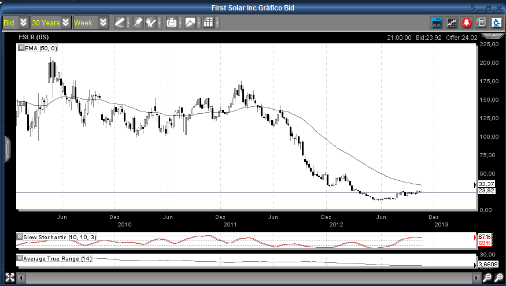Viewport: 506px width, 286px height.
Task: Open the Week interval dropdown
Action: [90, 23]
